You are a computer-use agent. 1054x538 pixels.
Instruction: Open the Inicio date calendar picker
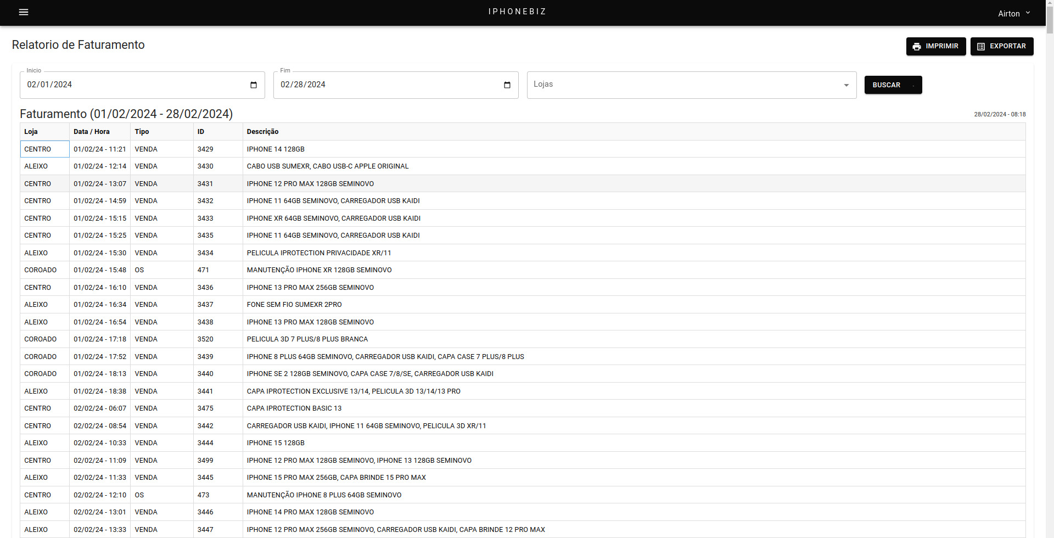pyautogui.click(x=254, y=85)
